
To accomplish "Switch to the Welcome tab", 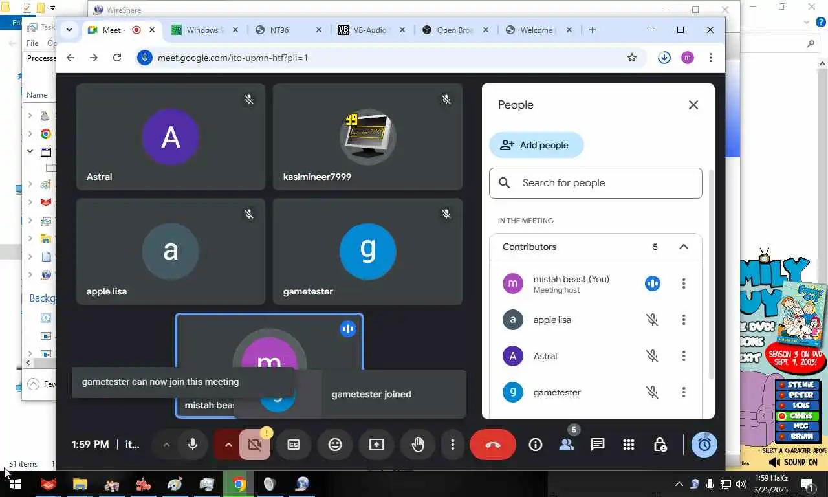I will (x=538, y=30).
